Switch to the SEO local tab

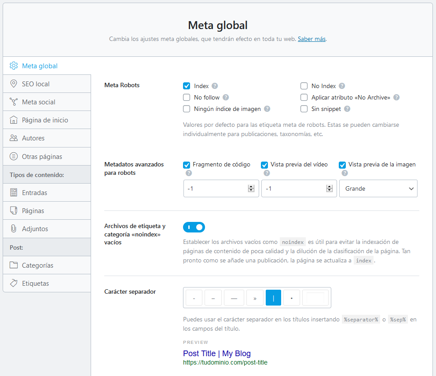47,84
